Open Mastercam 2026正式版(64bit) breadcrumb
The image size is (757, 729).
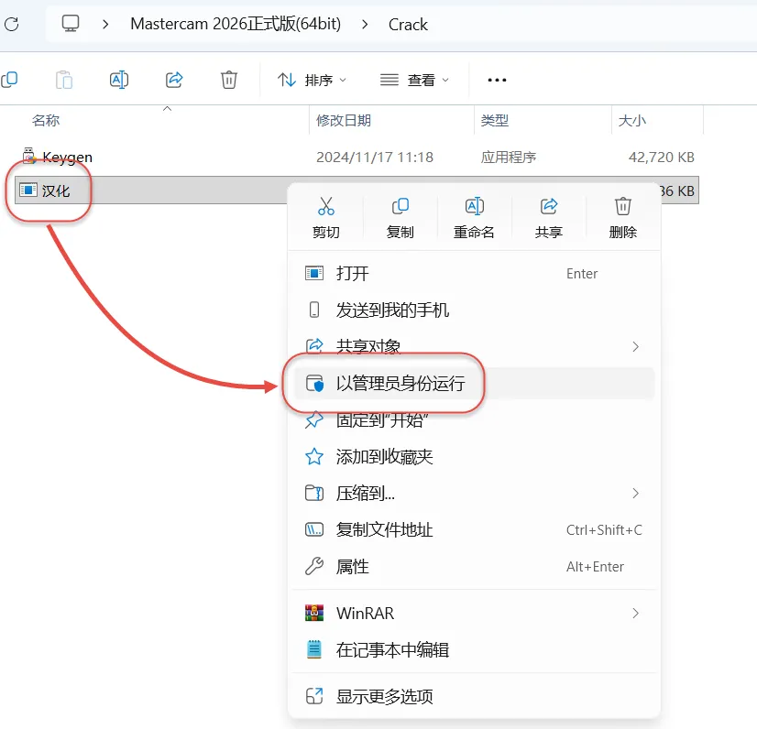pyautogui.click(x=236, y=24)
